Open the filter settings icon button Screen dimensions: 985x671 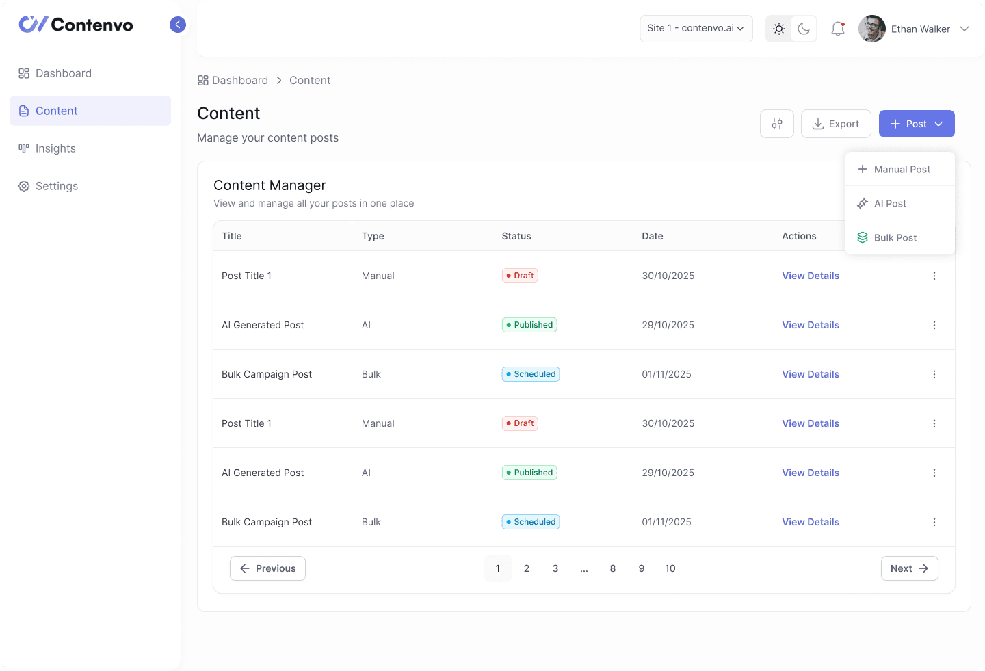(x=777, y=124)
